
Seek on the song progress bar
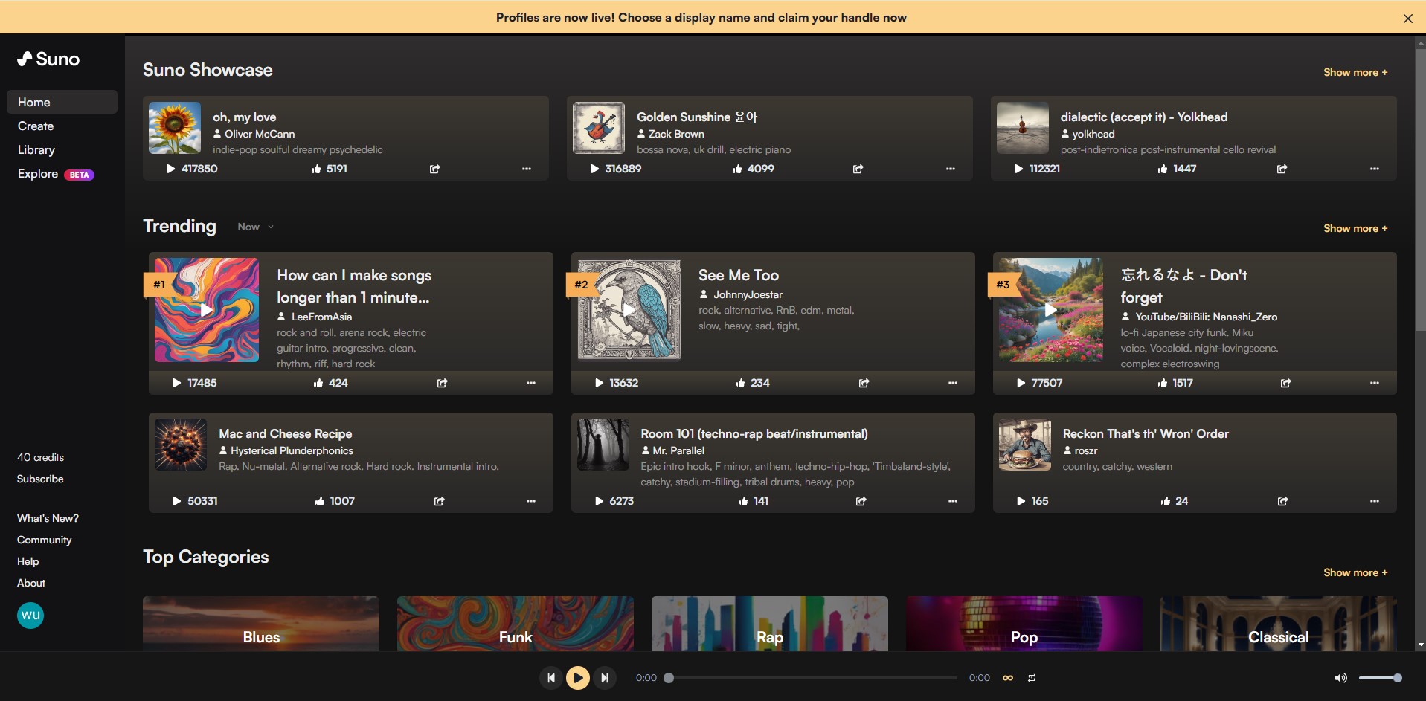[x=812, y=678]
